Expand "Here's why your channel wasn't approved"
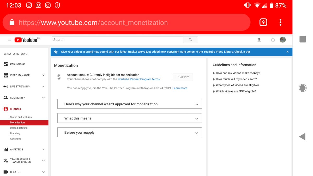Viewport: 313px width, 176px height. (x=130, y=104)
